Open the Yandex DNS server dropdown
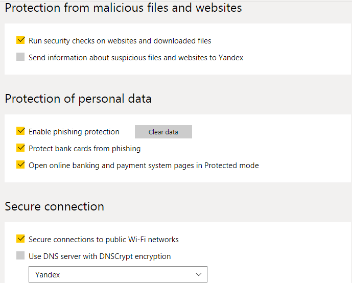352x283 pixels. (x=118, y=274)
